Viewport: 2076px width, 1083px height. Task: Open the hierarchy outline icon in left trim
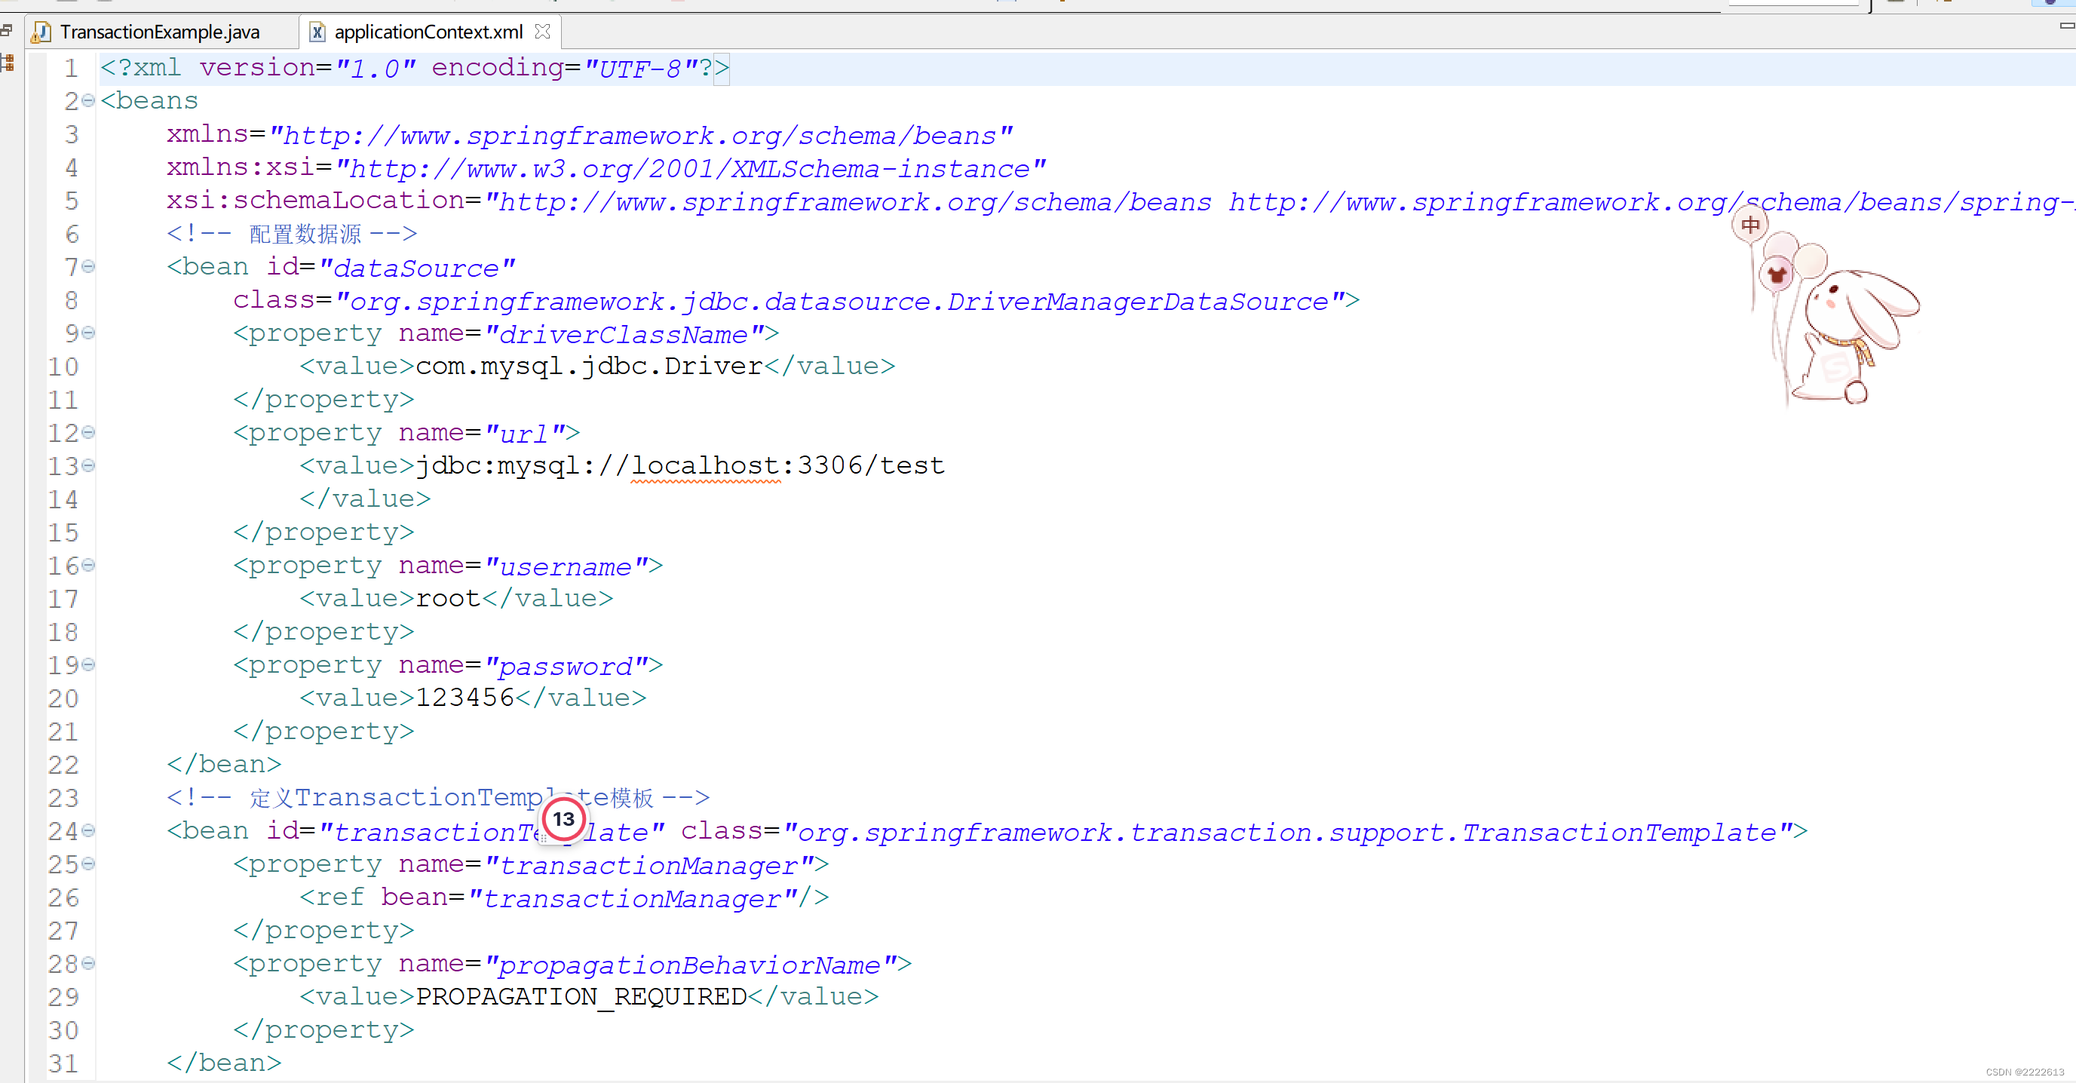[8, 63]
